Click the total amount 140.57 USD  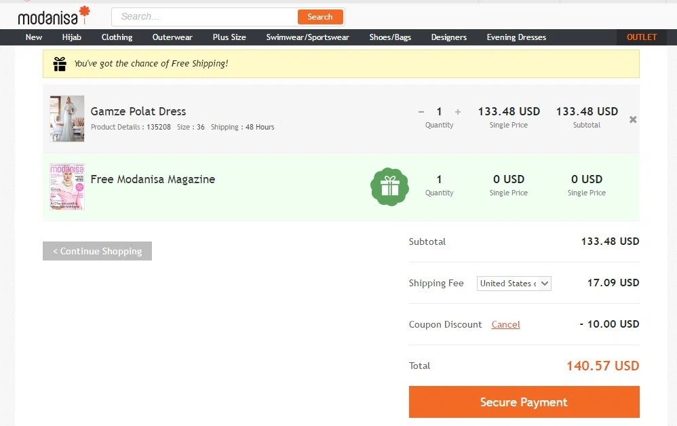(603, 366)
